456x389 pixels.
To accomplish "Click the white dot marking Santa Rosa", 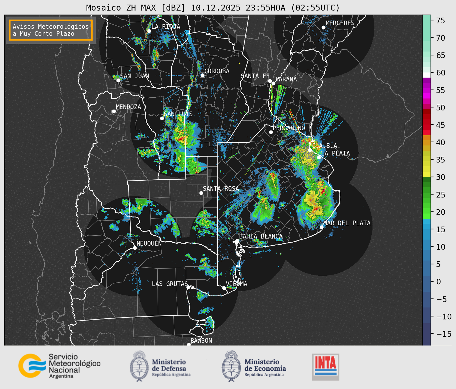I will [201, 193].
